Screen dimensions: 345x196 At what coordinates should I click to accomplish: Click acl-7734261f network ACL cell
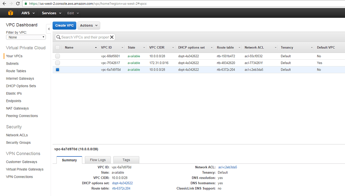tap(253, 63)
